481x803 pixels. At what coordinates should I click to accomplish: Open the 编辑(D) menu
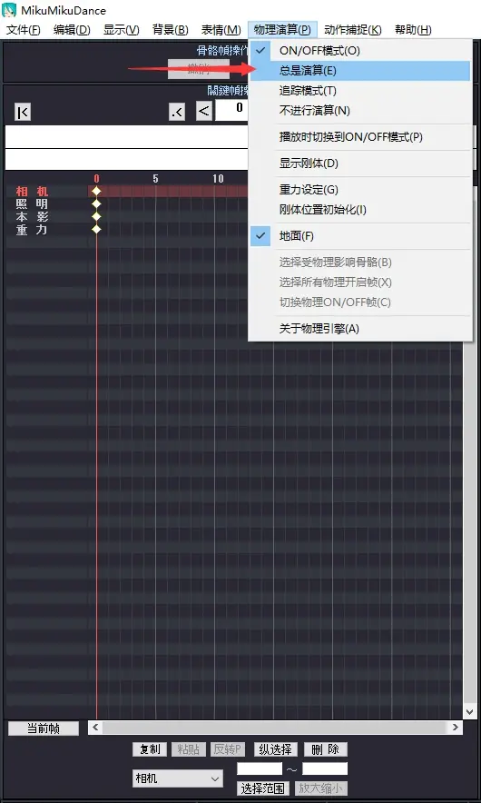point(73,30)
